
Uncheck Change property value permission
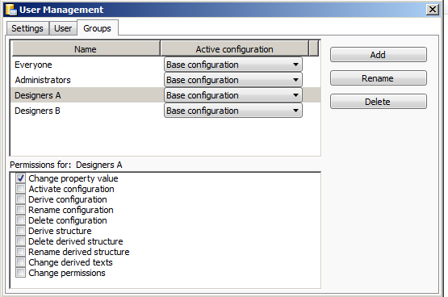(20, 178)
